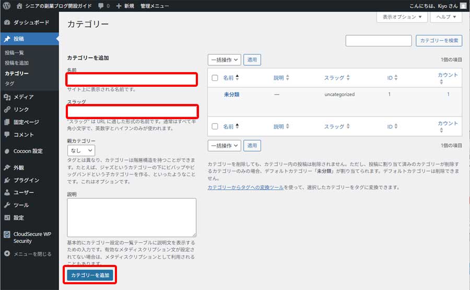This screenshot has height=290, width=470.
Task: Go to Cocoon Settings in sidebar
Action: click(28, 151)
